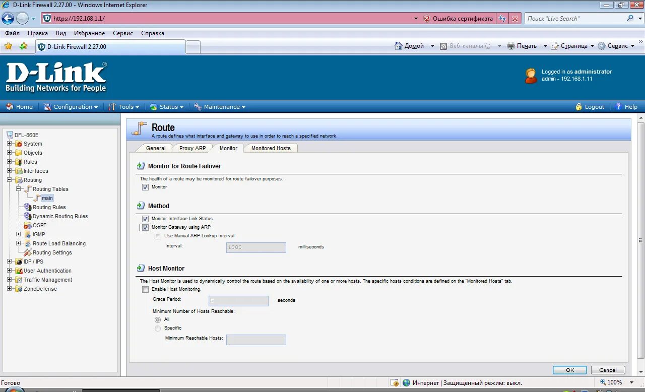The width and height of the screenshot is (645, 392).
Task: Open the Status dropdown menu
Action: click(x=167, y=107)
